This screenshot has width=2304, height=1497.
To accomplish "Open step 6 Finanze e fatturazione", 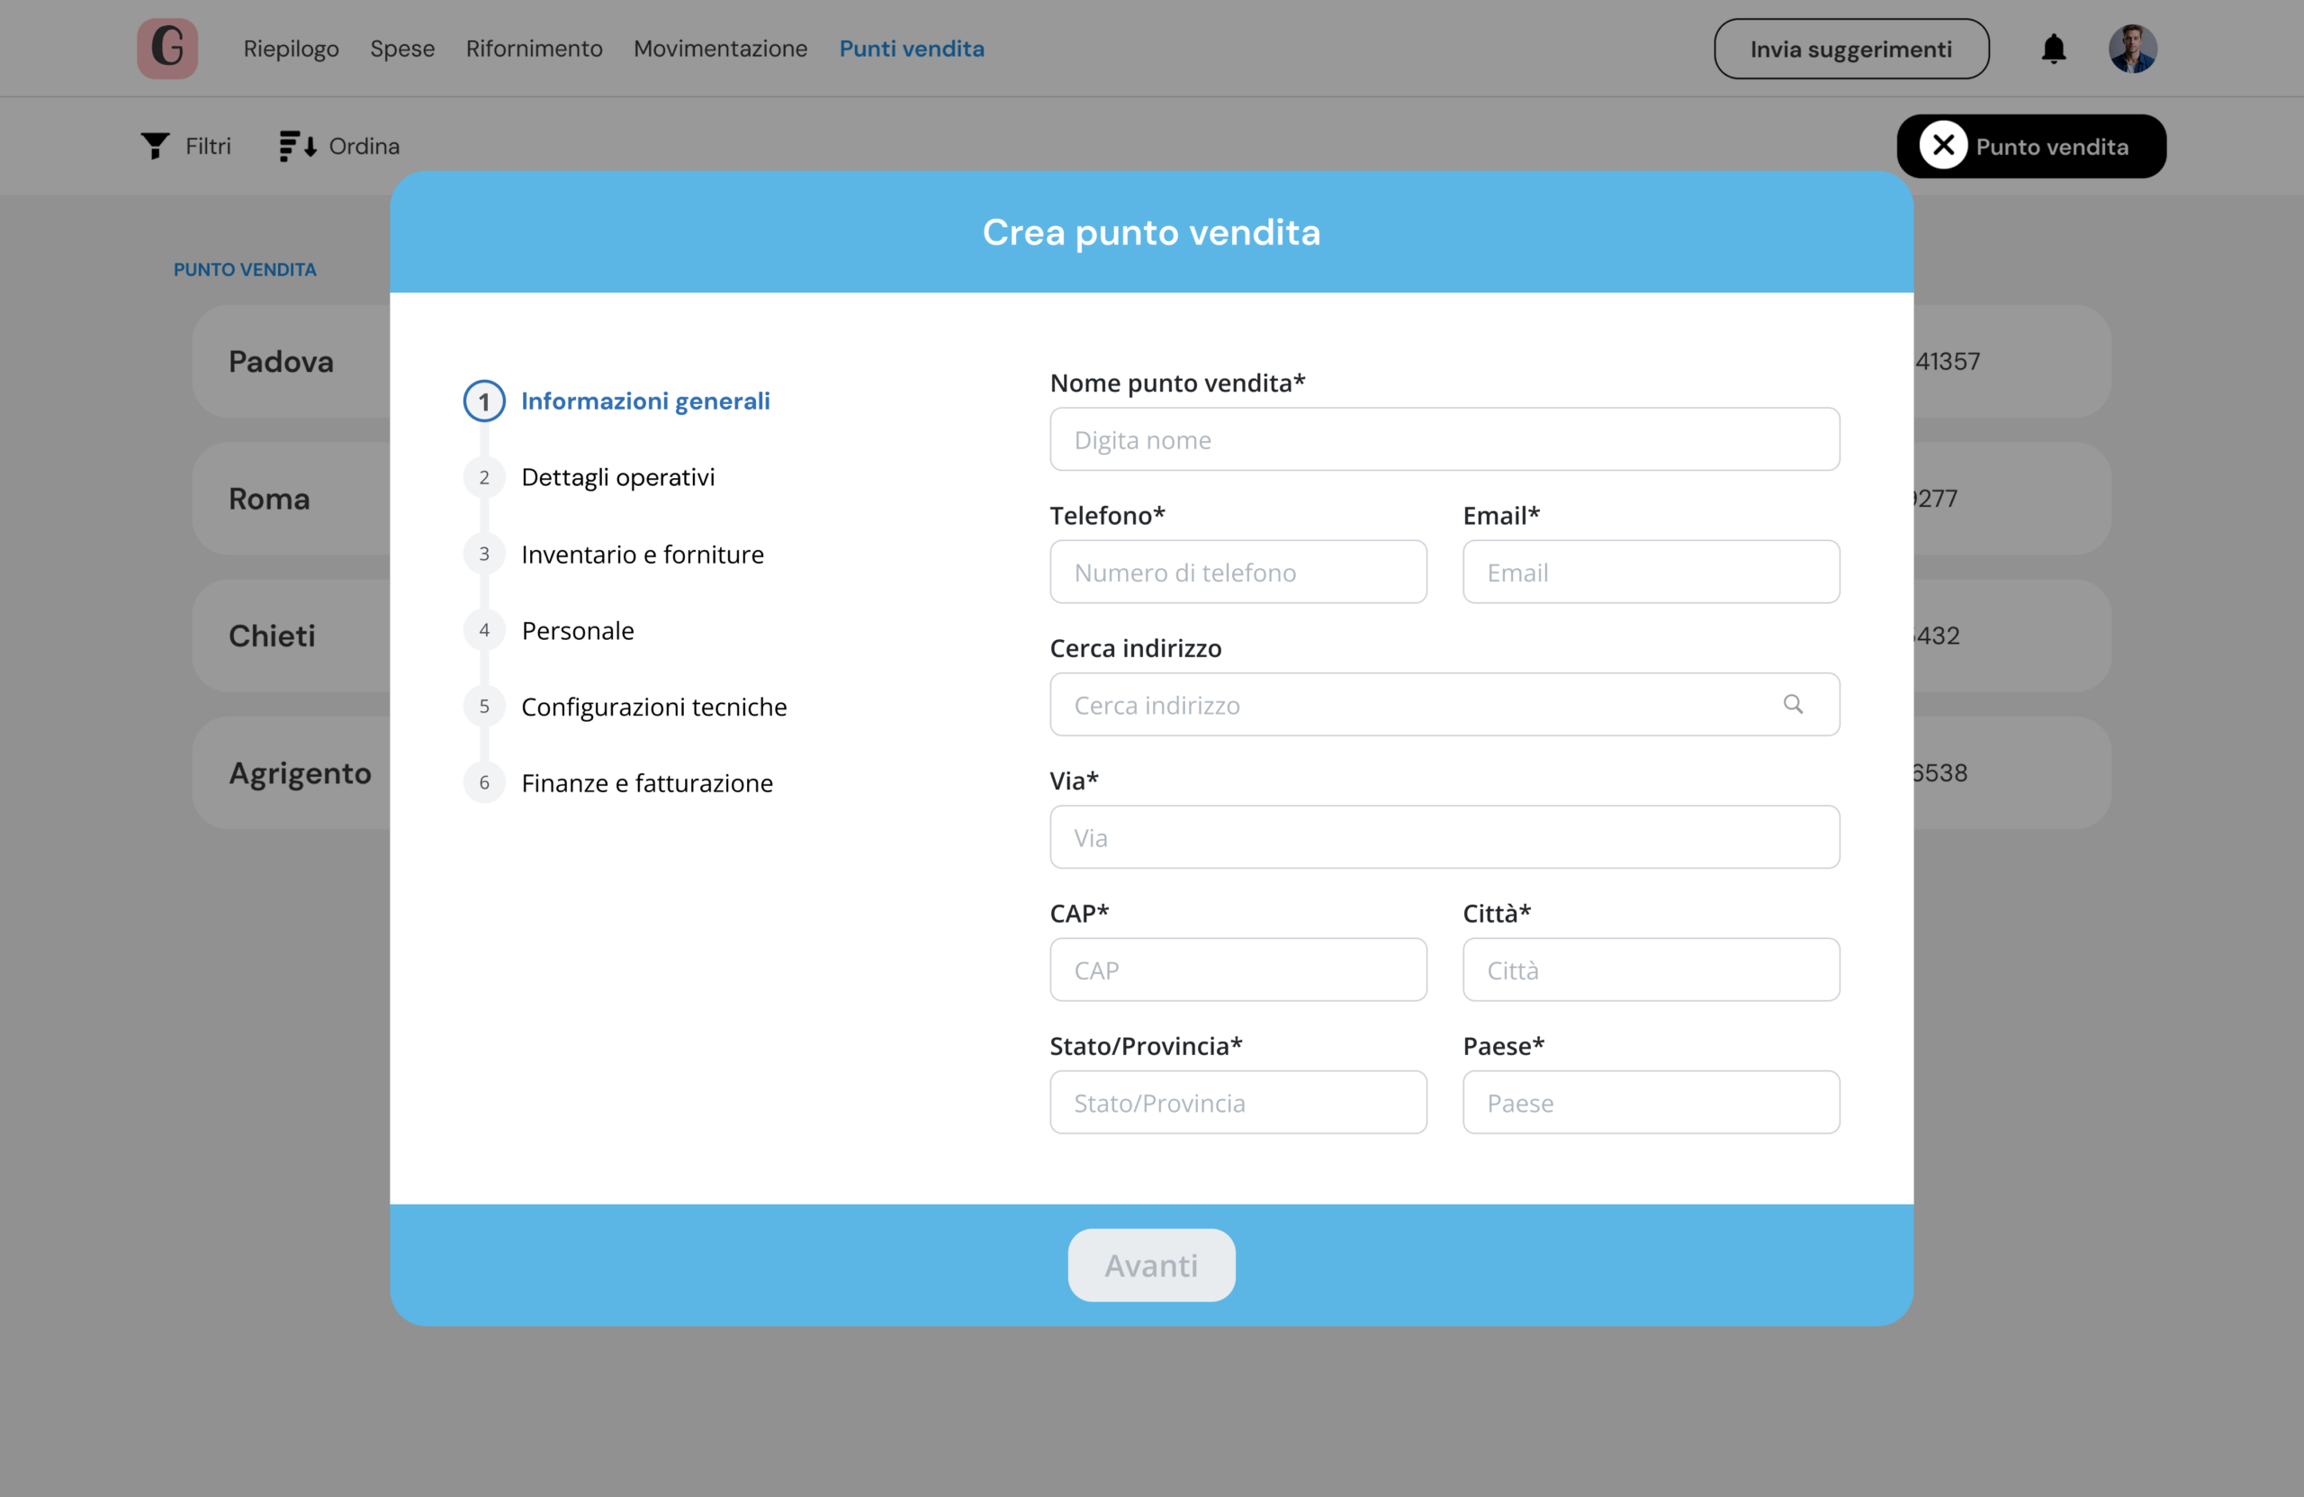I will (x=647, y=782).
